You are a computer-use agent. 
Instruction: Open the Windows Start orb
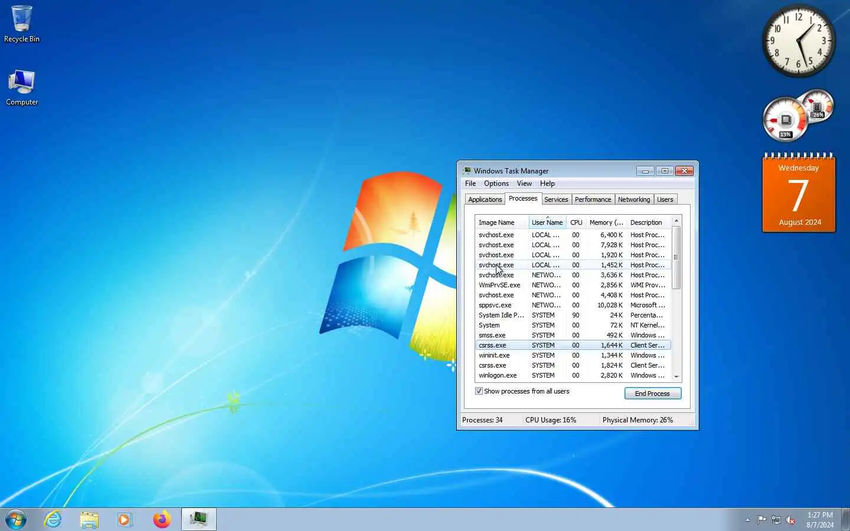pos(16,520)
